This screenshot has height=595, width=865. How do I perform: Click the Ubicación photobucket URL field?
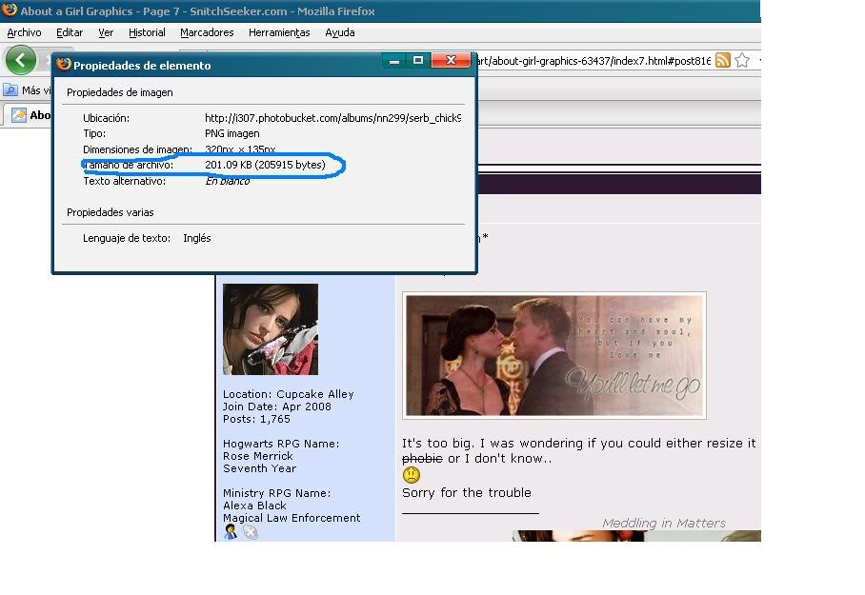(x=332, y=118)
